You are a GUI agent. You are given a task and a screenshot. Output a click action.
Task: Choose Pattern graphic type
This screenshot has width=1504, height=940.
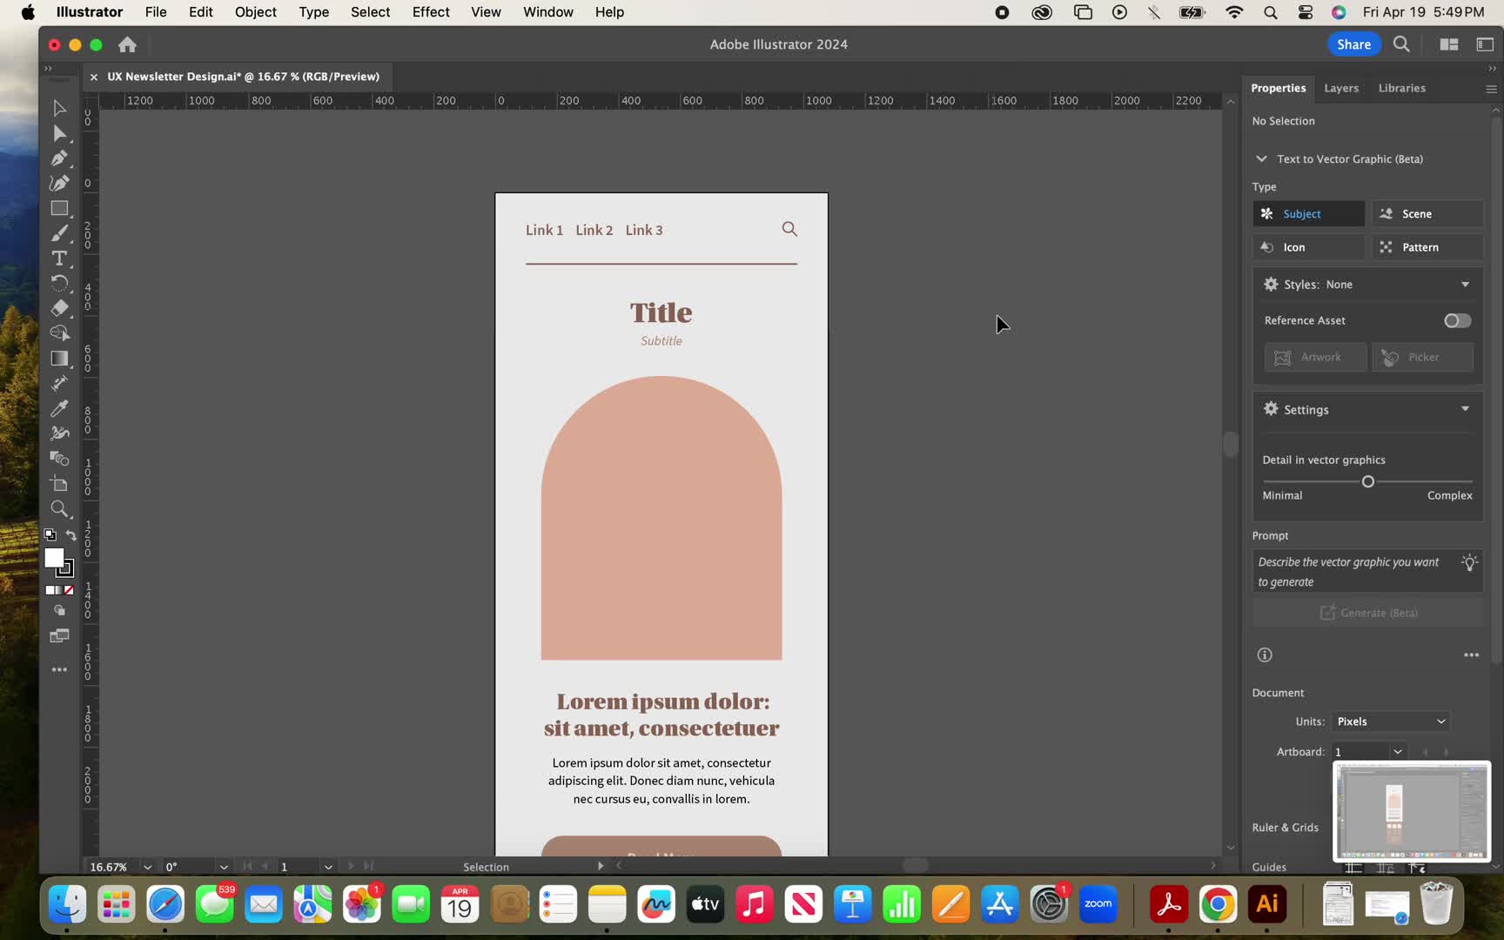(1427, 247)
